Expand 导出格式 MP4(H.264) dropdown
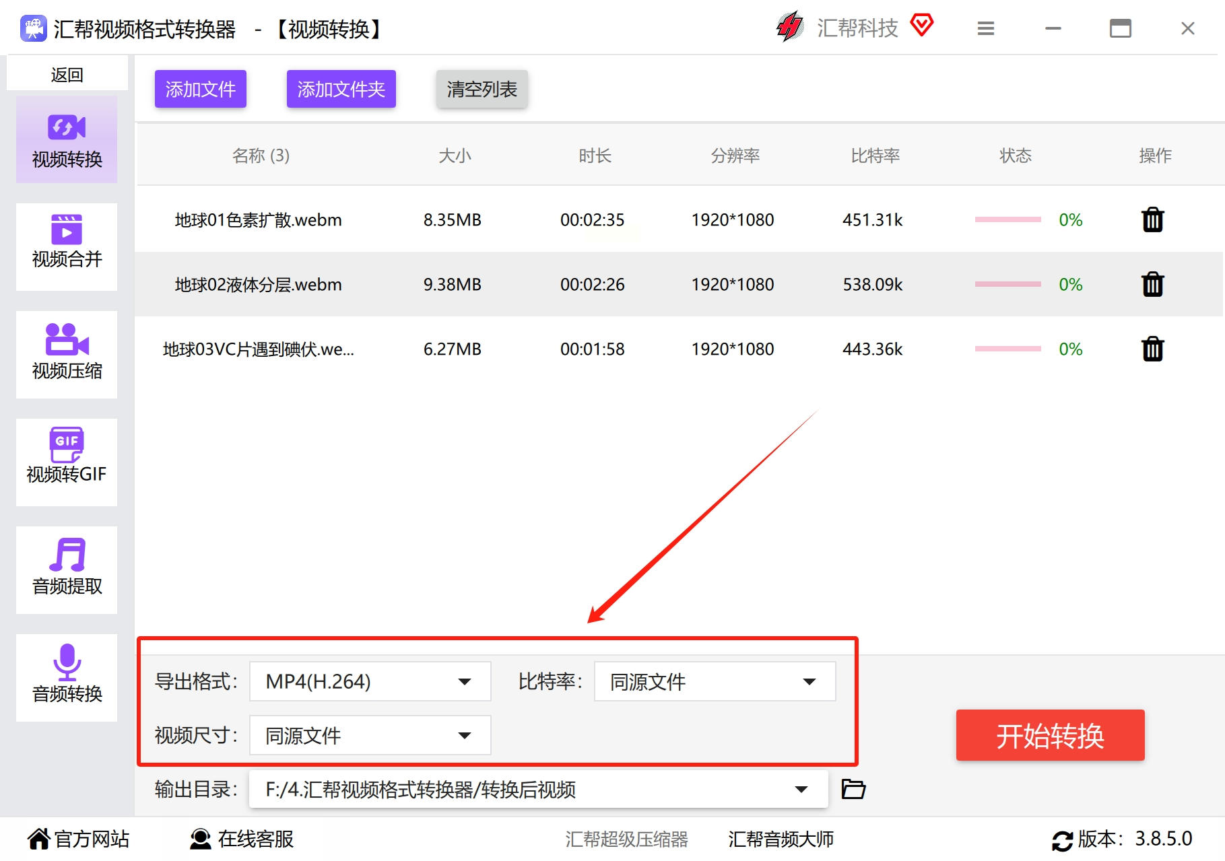This screenshot has height=861, width=1225. 370,681
